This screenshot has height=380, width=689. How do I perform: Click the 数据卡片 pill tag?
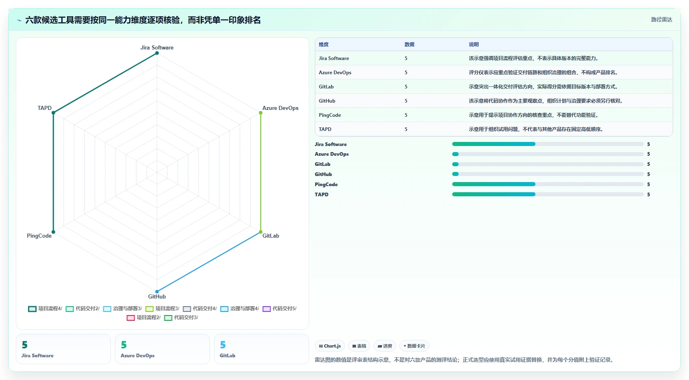(414, 346)
